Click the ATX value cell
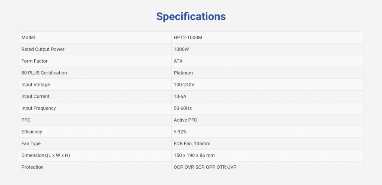This screenshot has width=382, height=185. pos(178,61)
